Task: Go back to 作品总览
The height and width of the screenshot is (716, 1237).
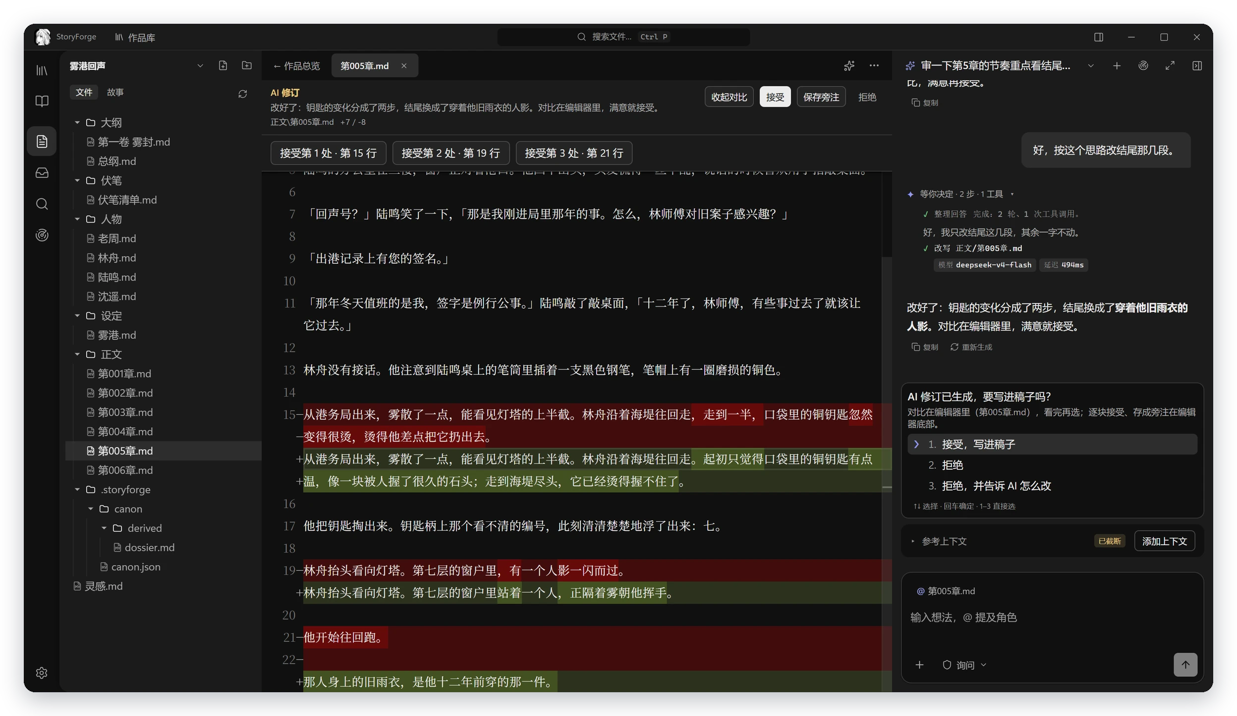Action: pos(296,66)
